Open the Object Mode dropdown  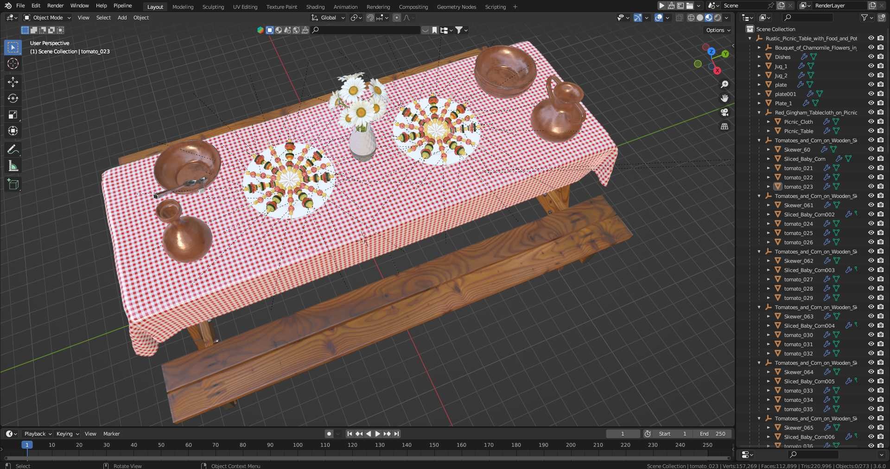tap(47, 18)
